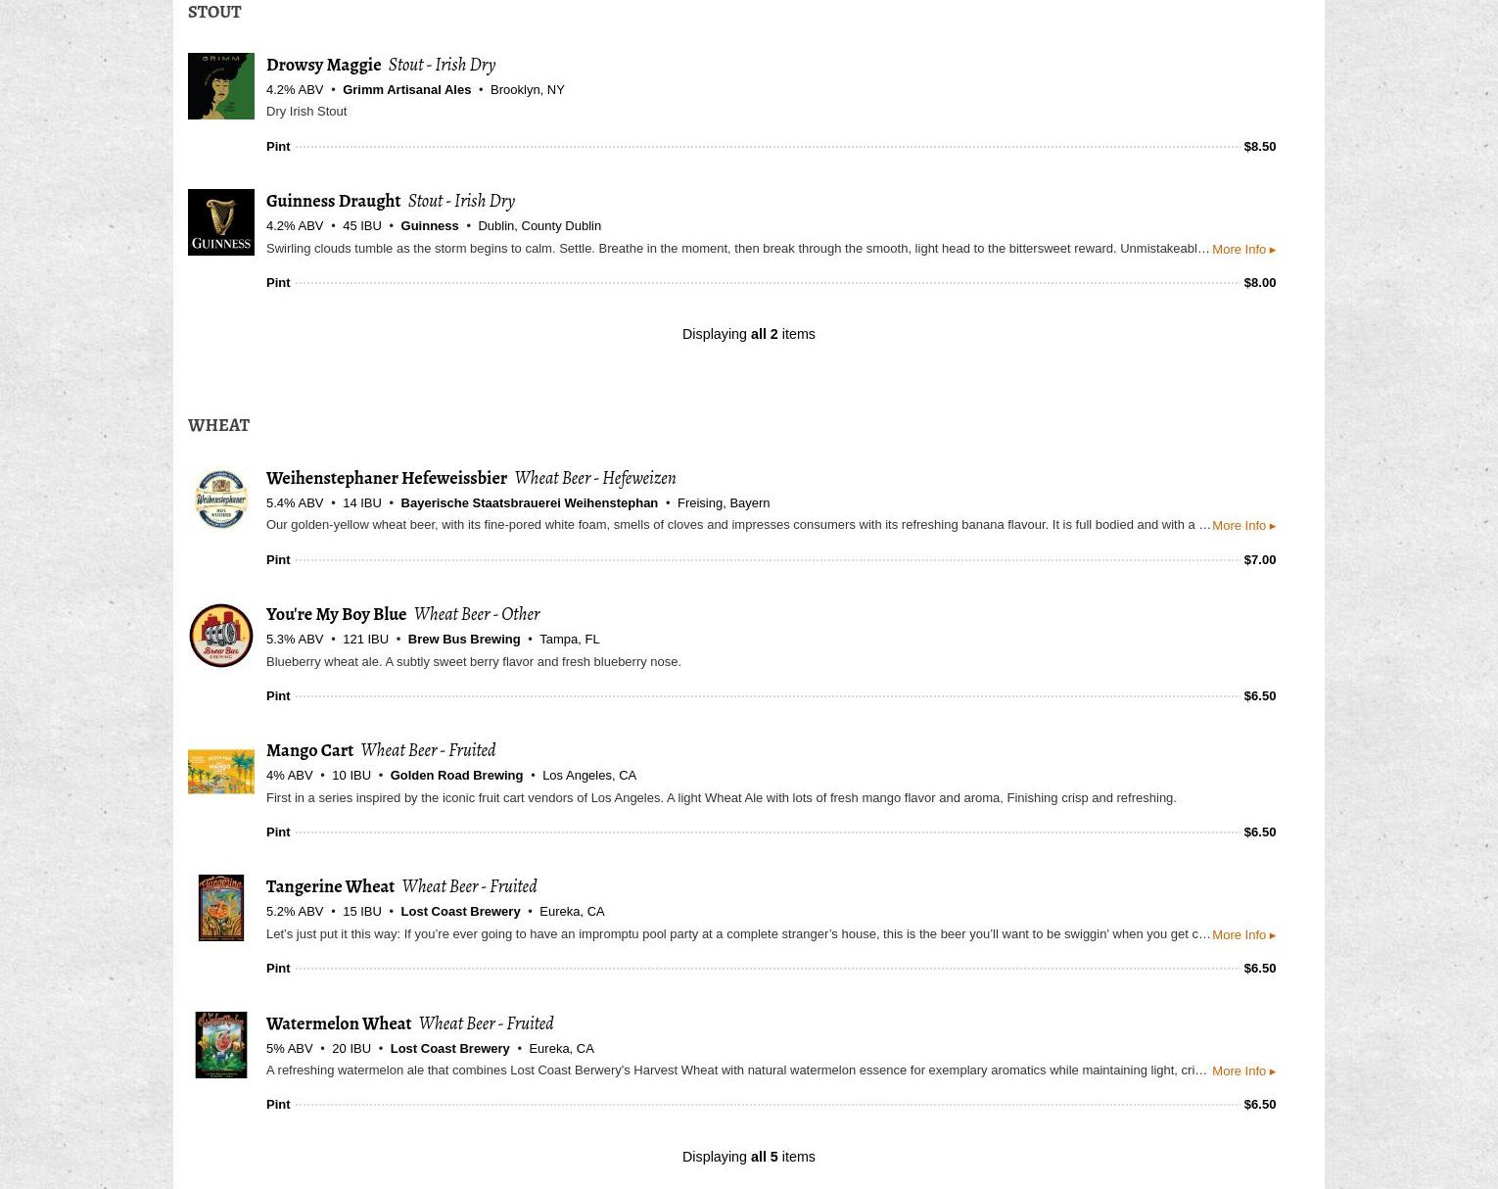
Task: Open Lost Coast Brewery under Tangerine Wheat
Action: 460,911
